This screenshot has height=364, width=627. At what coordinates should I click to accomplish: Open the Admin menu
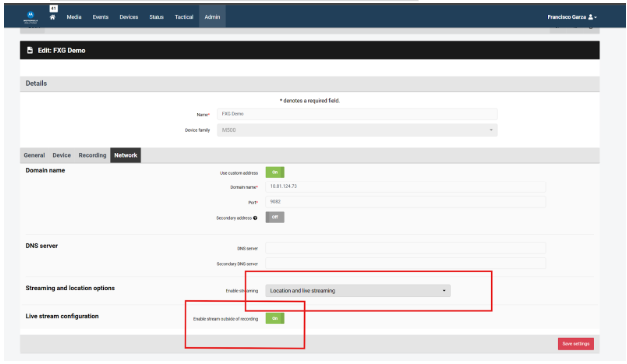[x=212, y=17]
